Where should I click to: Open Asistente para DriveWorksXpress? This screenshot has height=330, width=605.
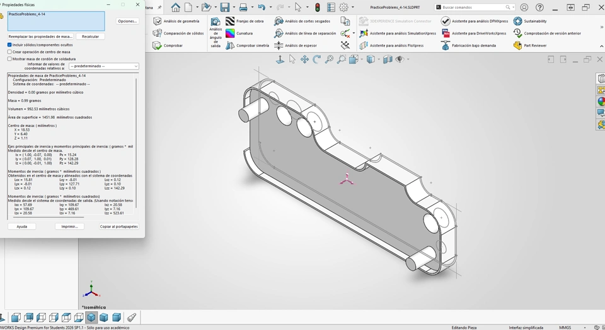pos(474,33)
